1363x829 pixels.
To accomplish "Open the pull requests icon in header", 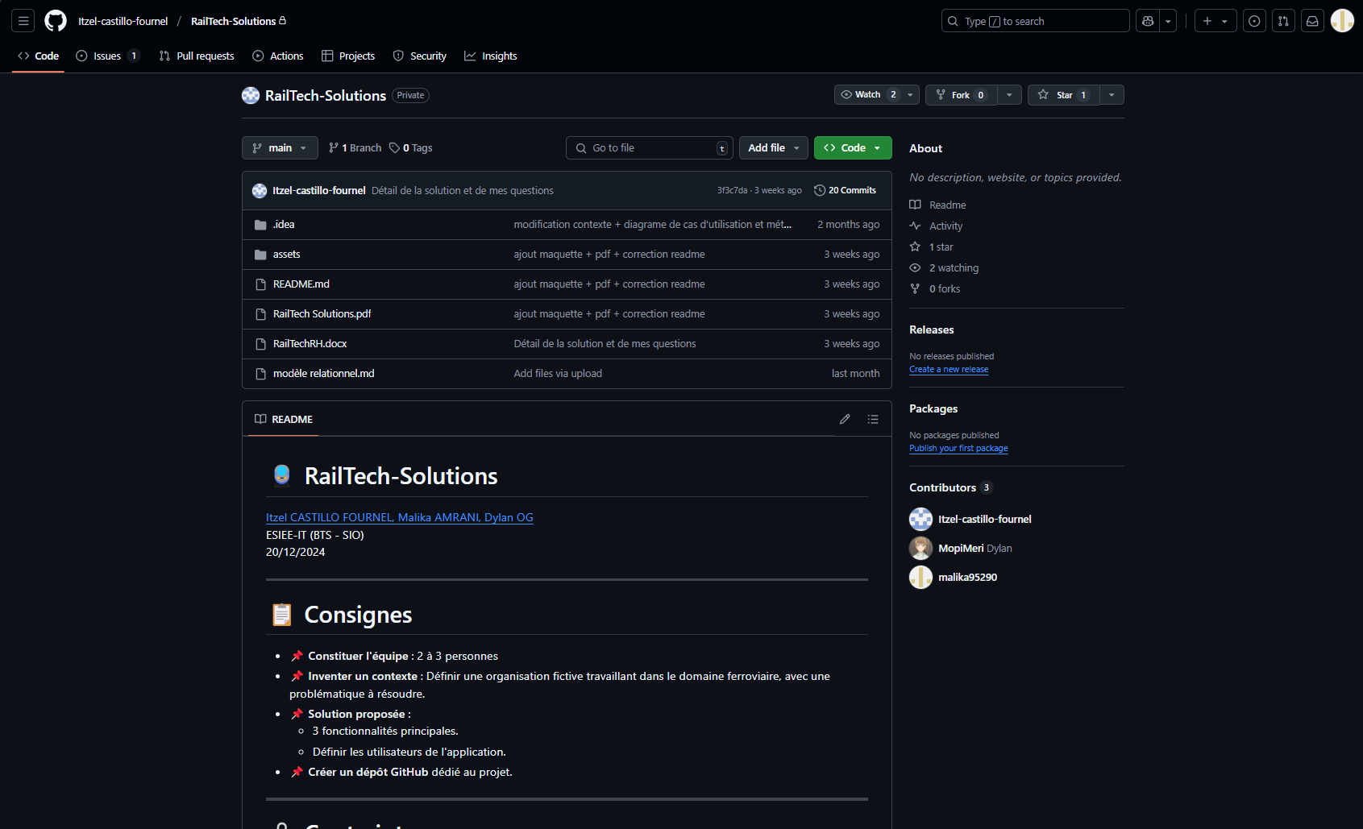I will pos(1283,21).
